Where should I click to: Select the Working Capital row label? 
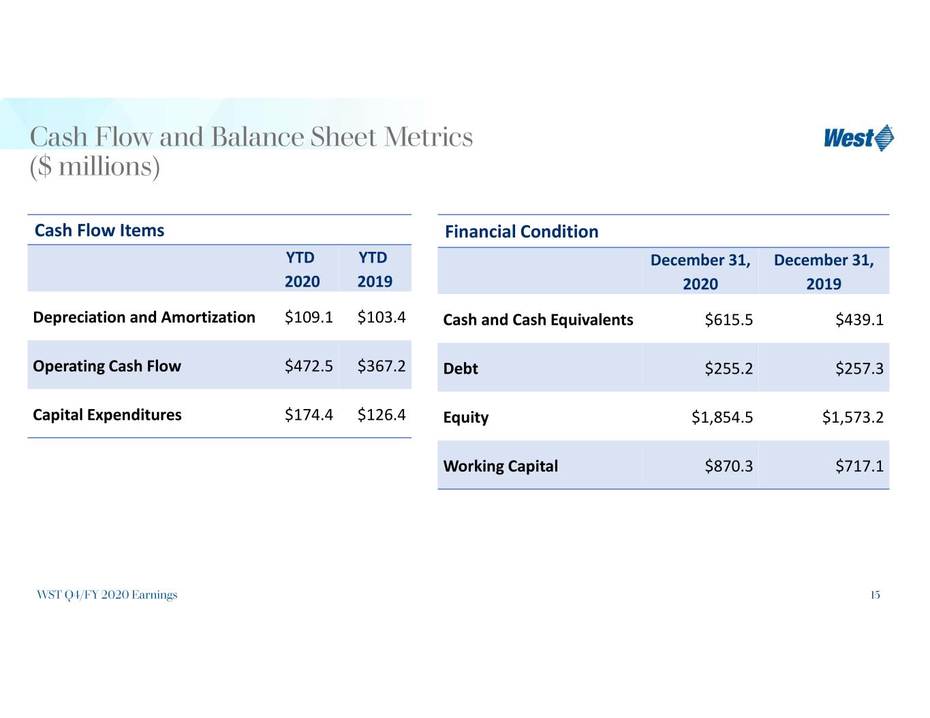500,466
